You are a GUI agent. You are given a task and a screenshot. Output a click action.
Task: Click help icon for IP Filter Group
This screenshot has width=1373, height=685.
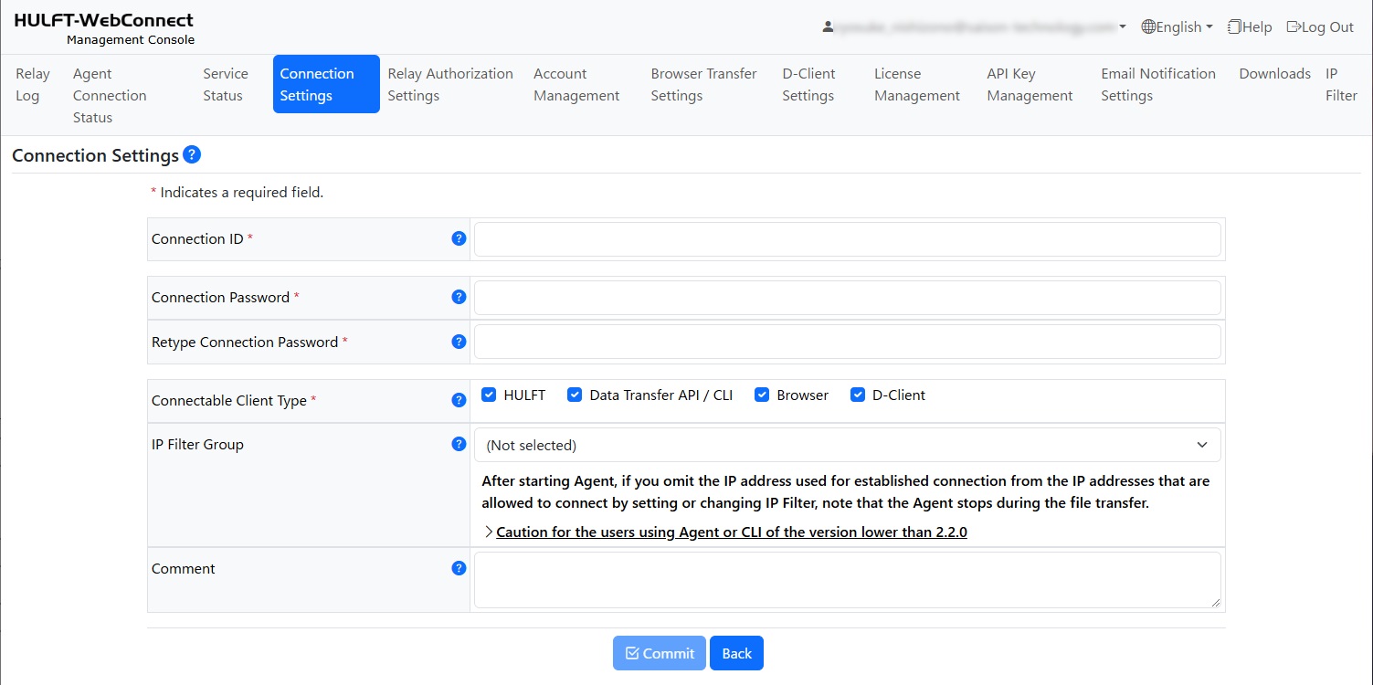459,444
